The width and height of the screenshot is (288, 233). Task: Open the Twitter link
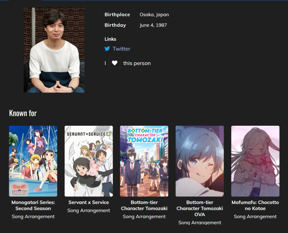(x=121, y=49)
